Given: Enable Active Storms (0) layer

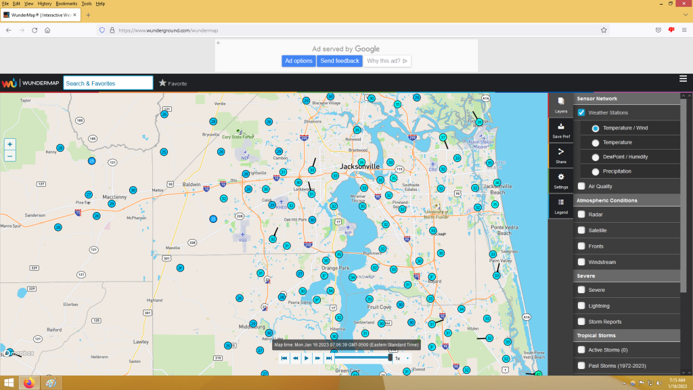Looking at the screenshot, I should pyautogui.click(x=581, y=350).
